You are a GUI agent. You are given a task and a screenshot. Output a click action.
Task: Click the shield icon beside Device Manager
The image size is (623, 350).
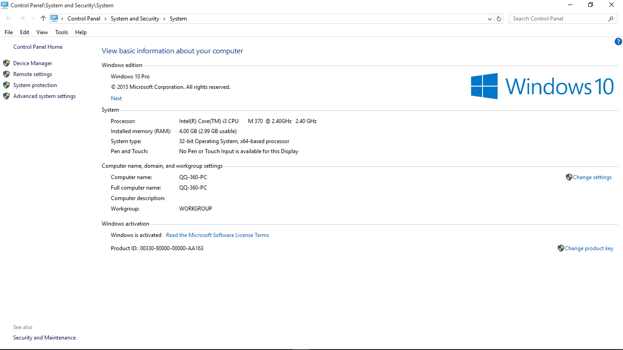6,63
